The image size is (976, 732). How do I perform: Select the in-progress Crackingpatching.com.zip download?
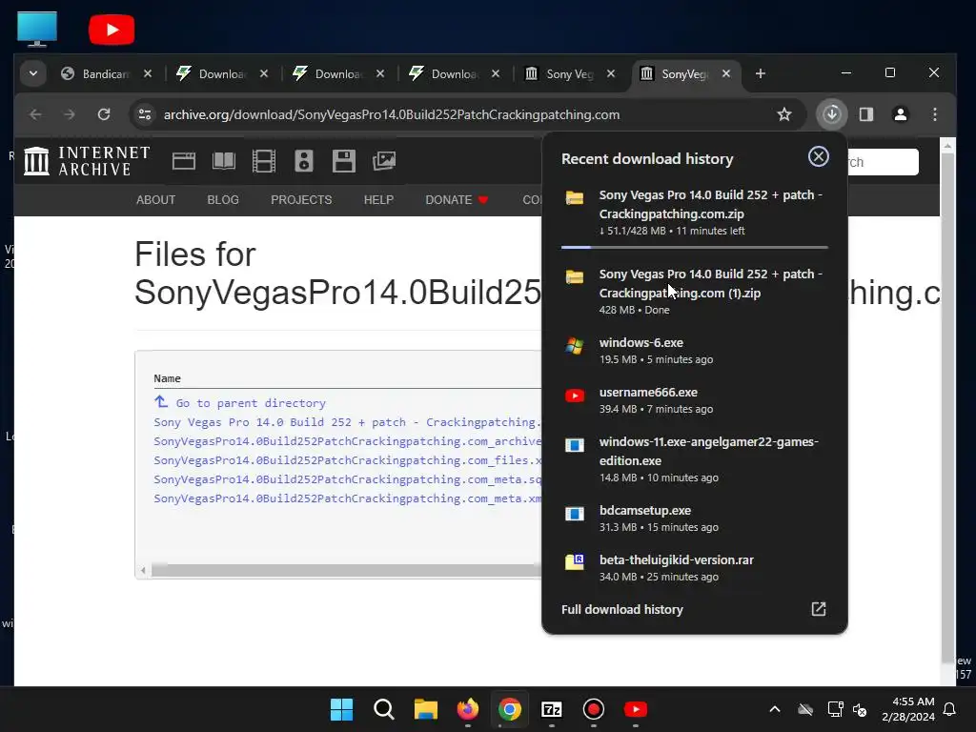[x=695, y=213]
